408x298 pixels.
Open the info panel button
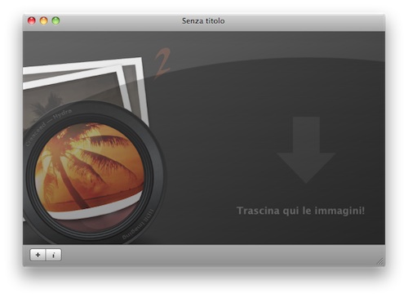[x=54, y=255]
